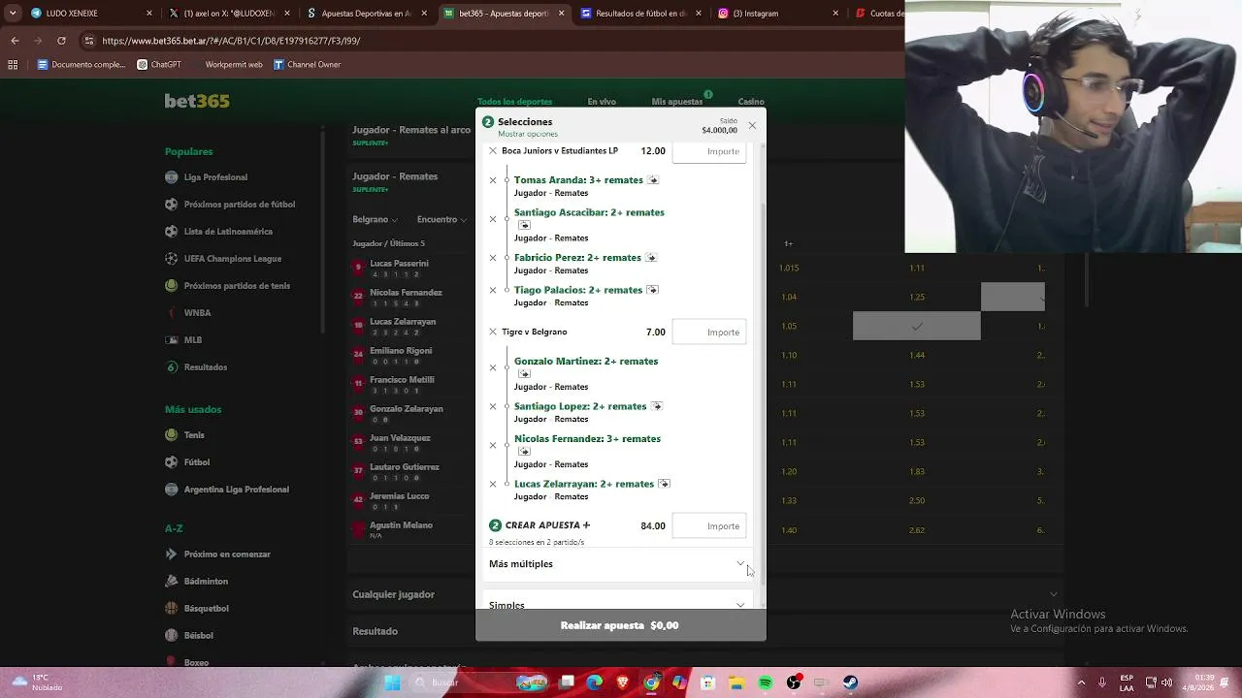This screenshot has width=1242, height=698.
Task: Reload the browser page
Action: click(x=61, y=41)
